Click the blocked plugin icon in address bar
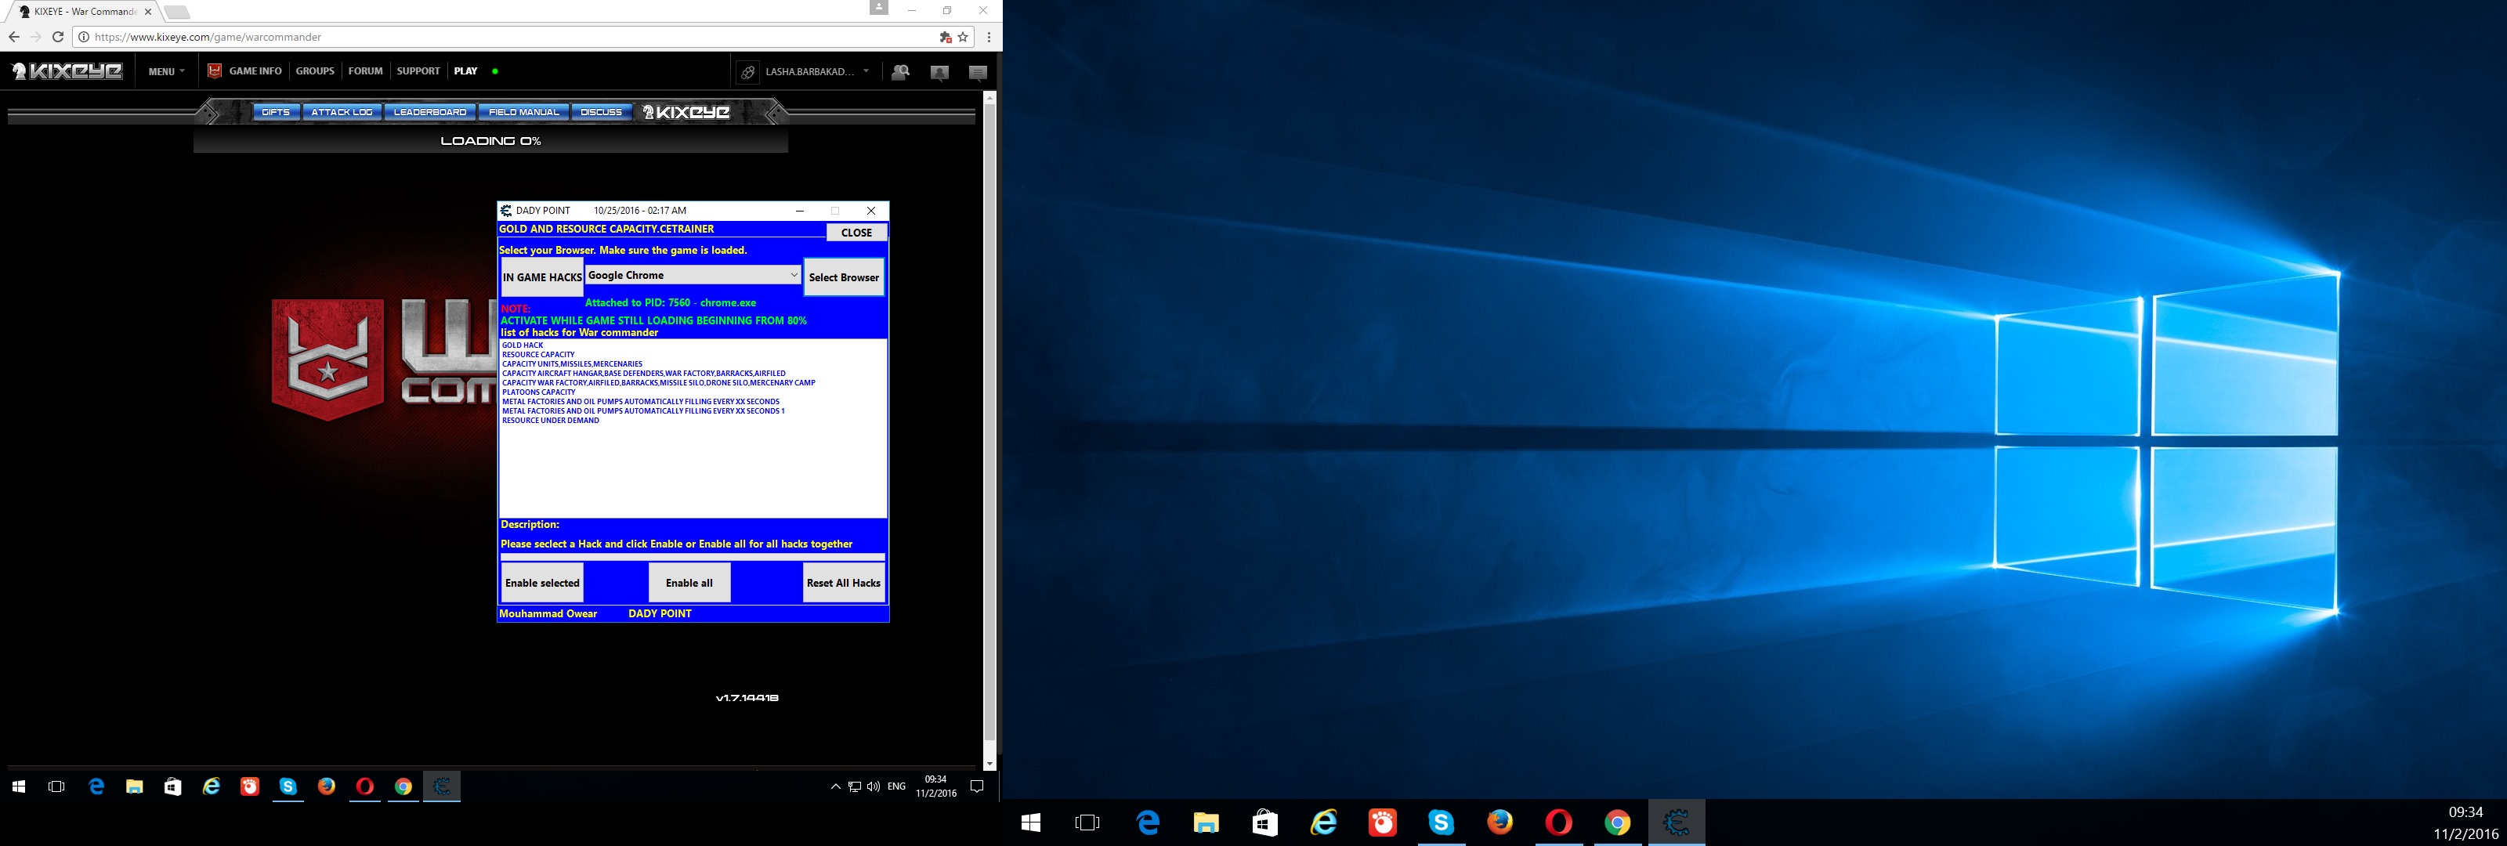This screenshot has width=2507, height=846. click(945, 37)
